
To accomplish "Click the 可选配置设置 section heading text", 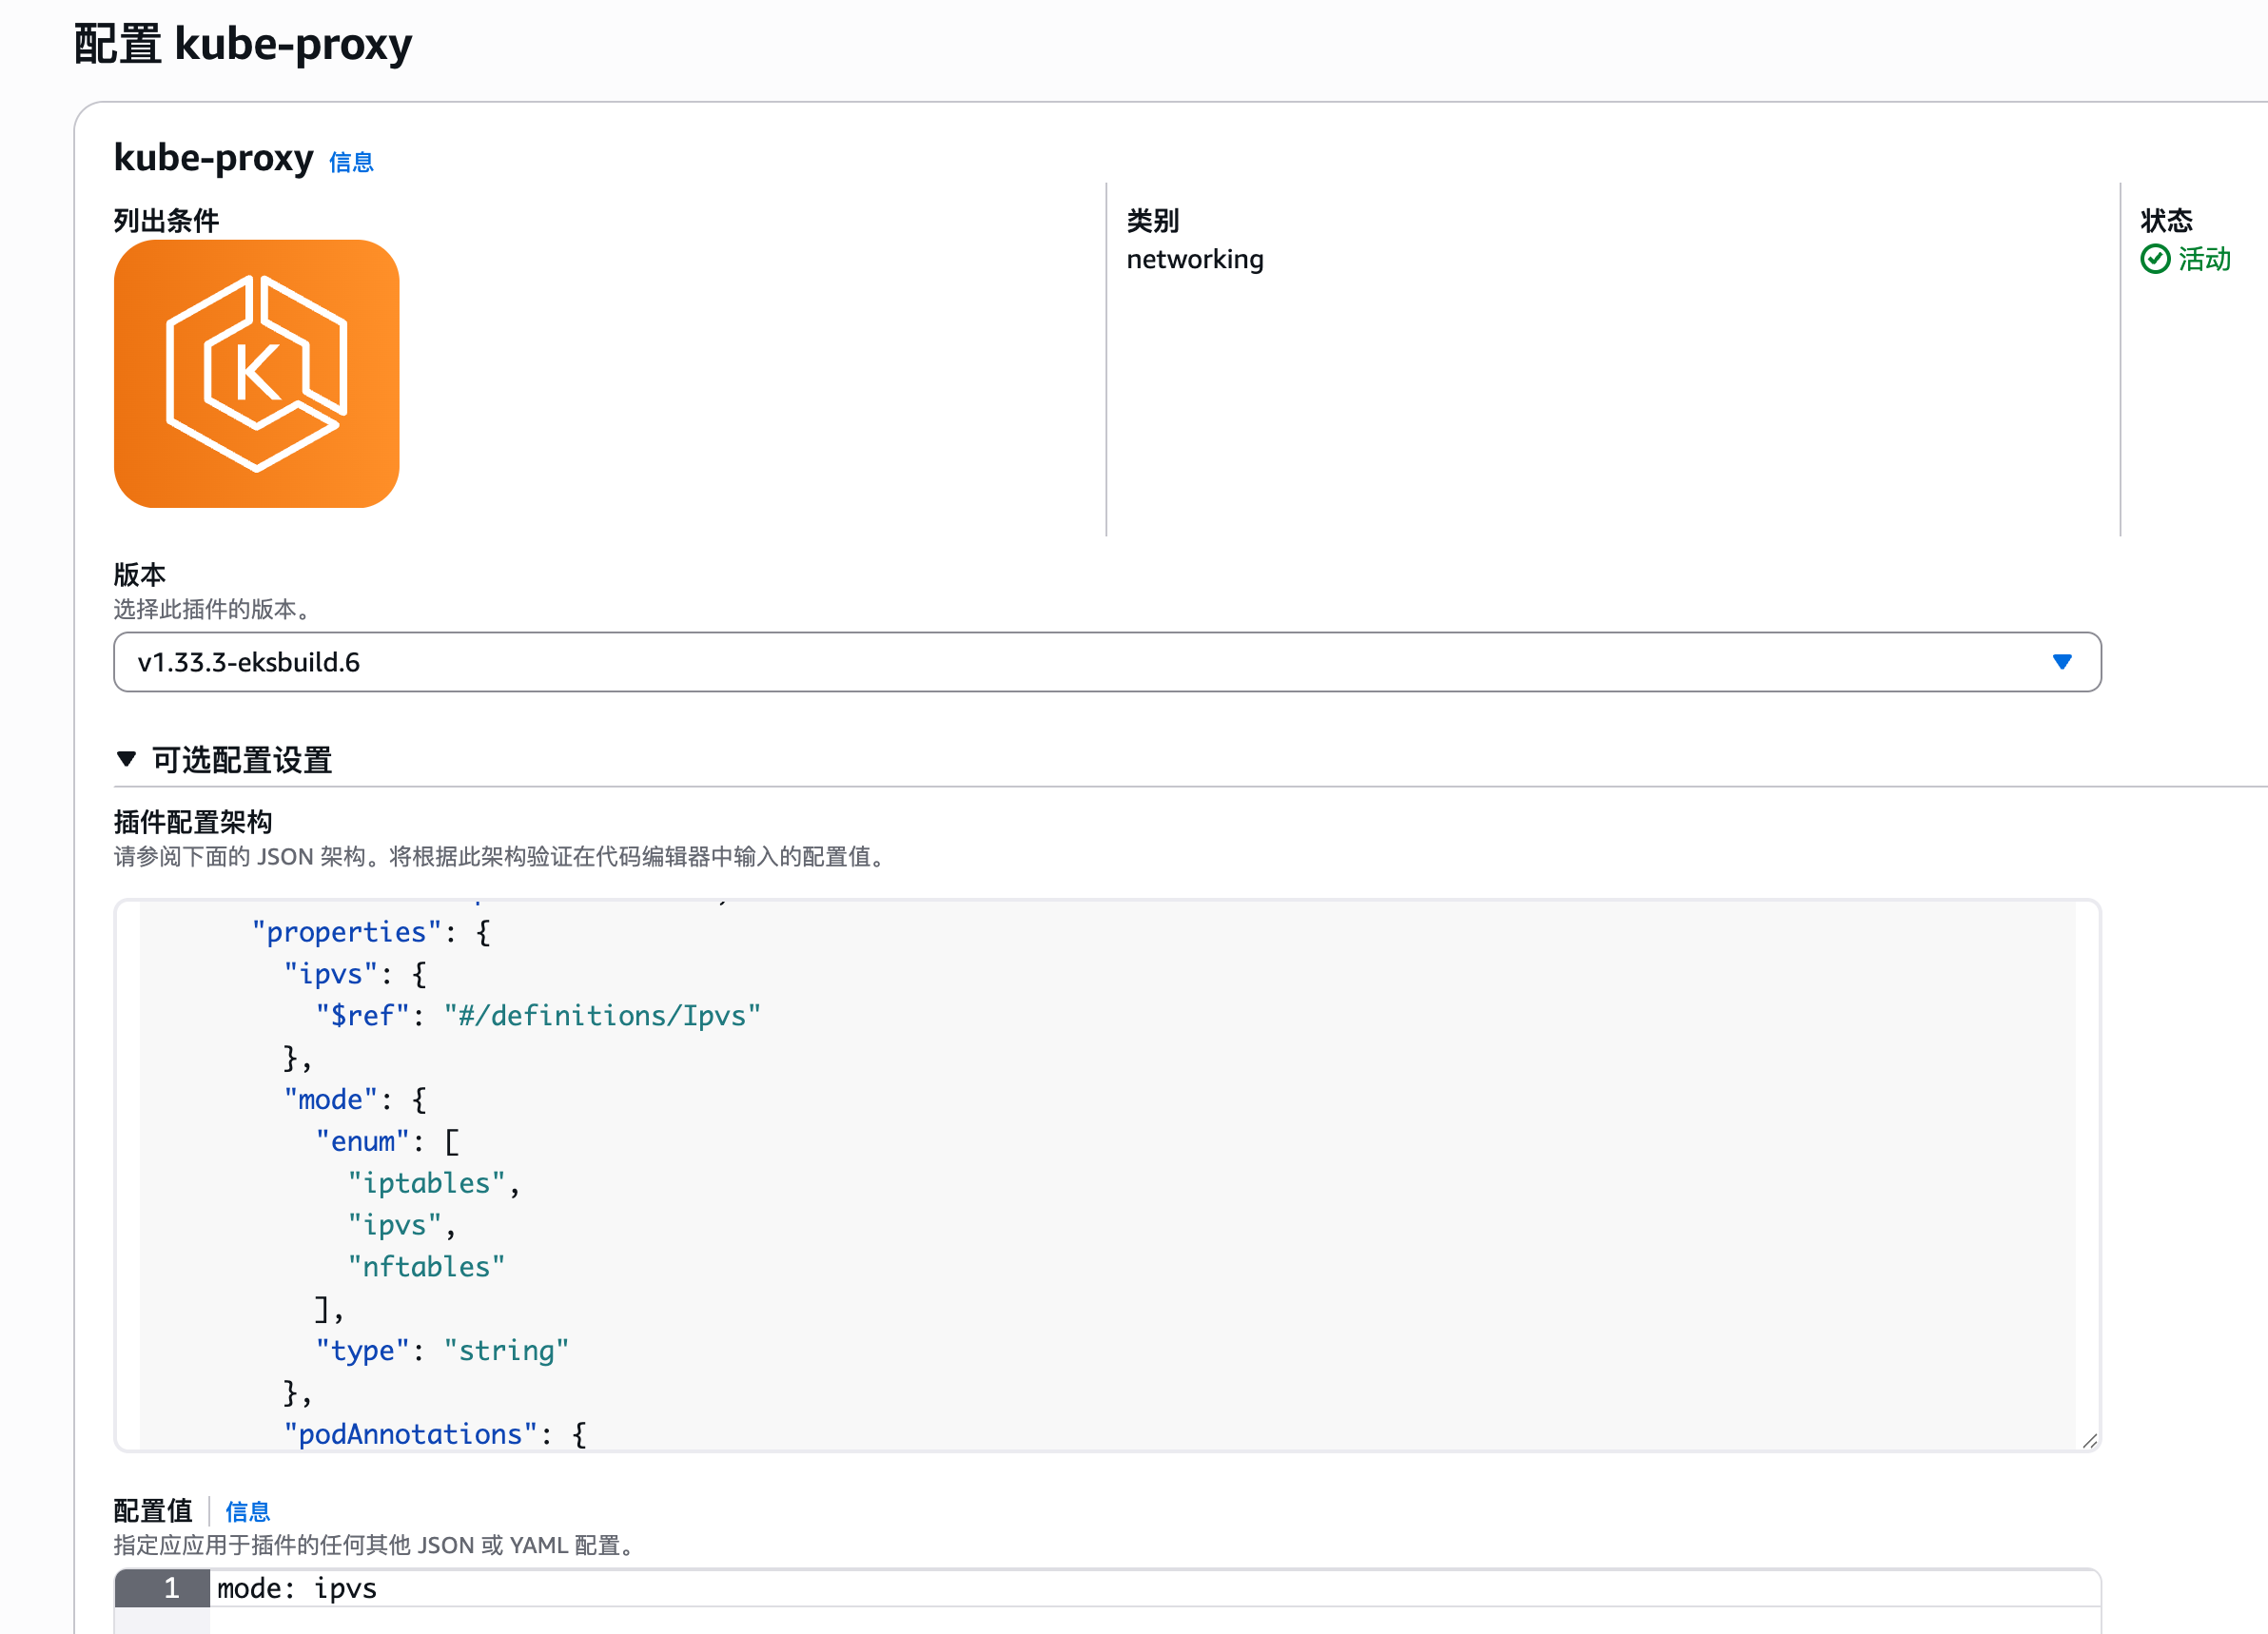I will point(242,760).
